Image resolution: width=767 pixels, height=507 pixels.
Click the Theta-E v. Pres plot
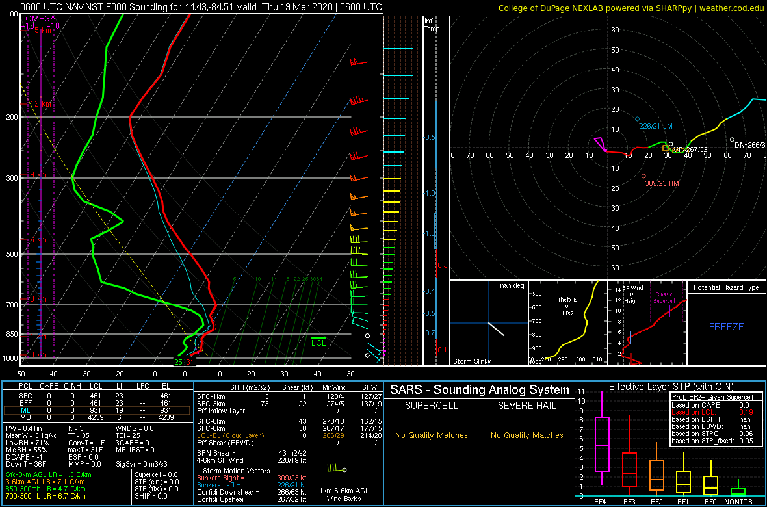[567, 323]
